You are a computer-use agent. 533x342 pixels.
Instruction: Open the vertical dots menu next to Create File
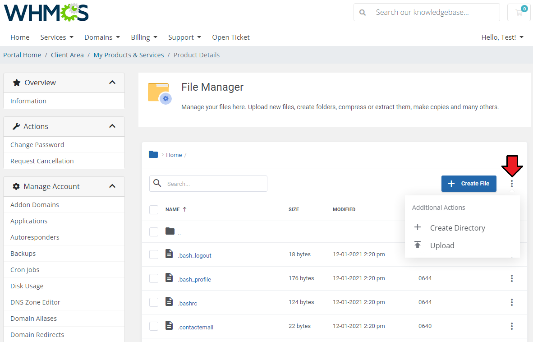(x=512, y=184)
